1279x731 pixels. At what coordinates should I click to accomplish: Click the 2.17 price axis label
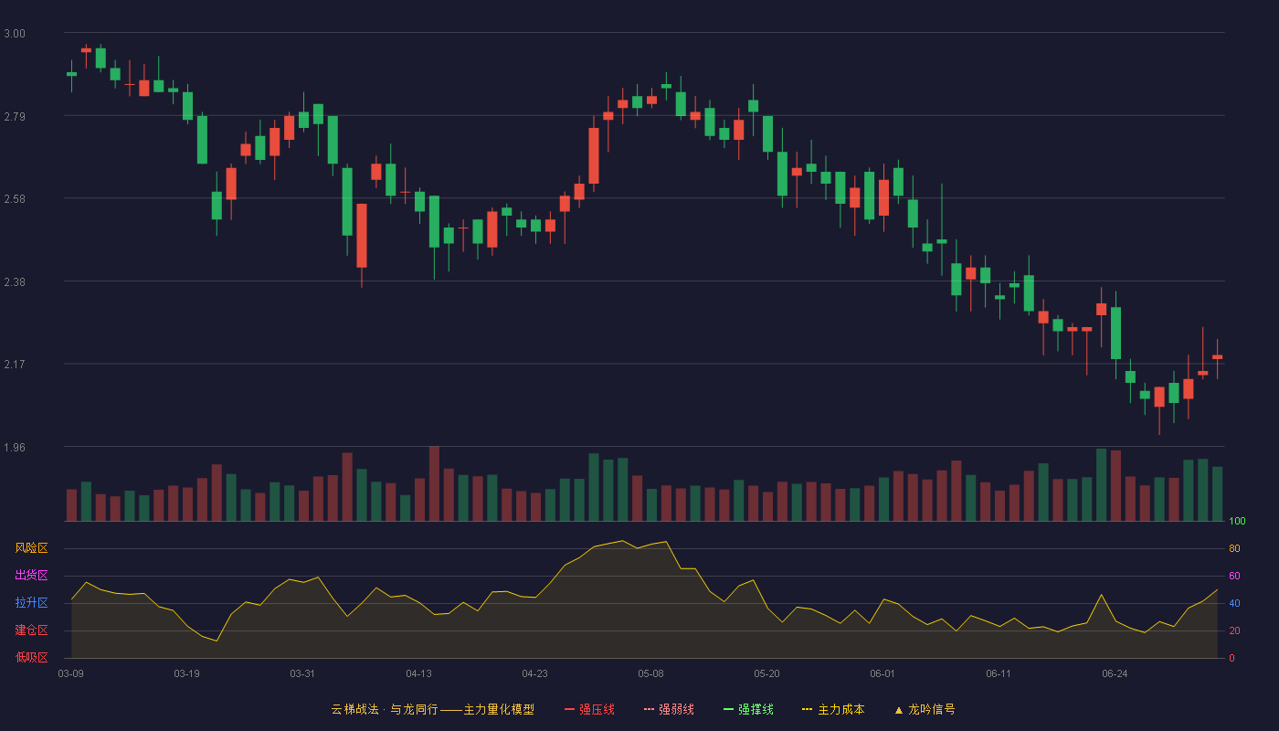15,365
